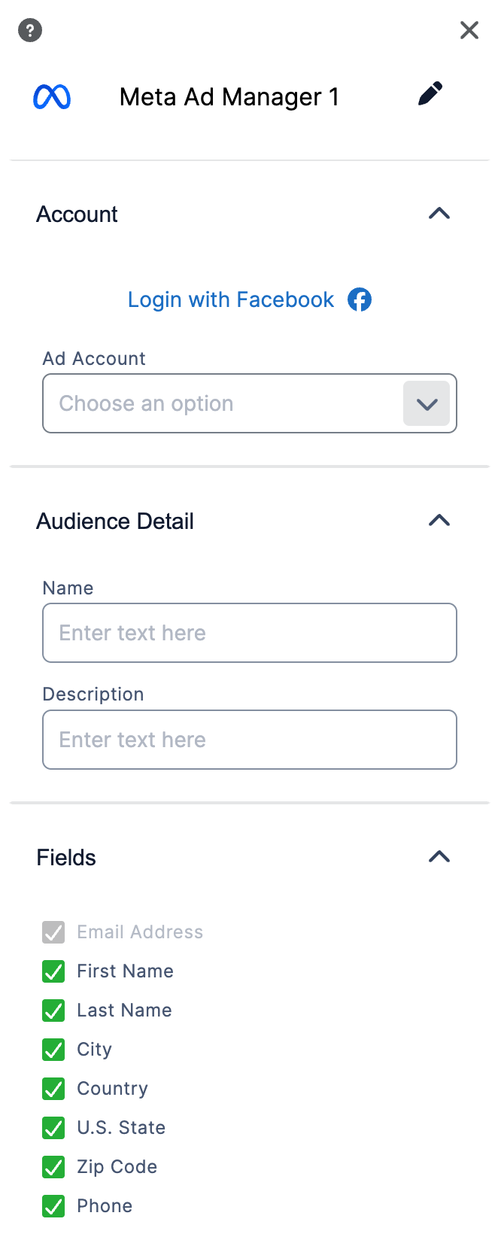This screenshot has height=1240, width=501.
Task: Focus the Description input field
Action: [x=250, y=740]
